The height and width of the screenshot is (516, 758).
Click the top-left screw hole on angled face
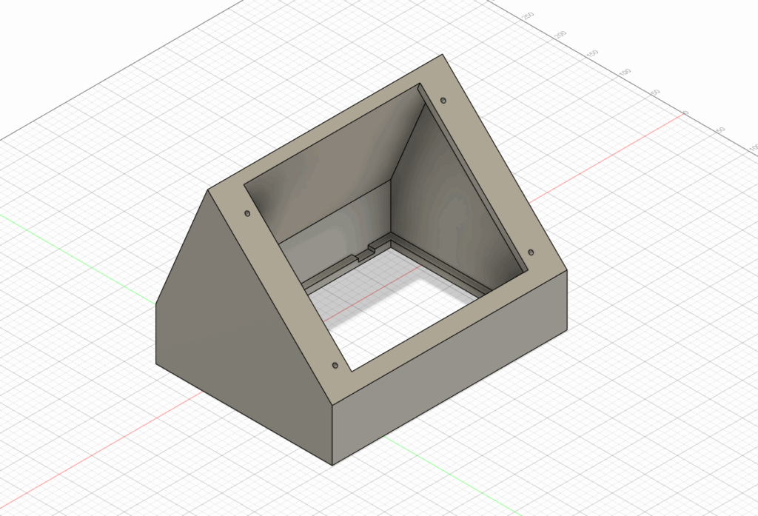247,213
